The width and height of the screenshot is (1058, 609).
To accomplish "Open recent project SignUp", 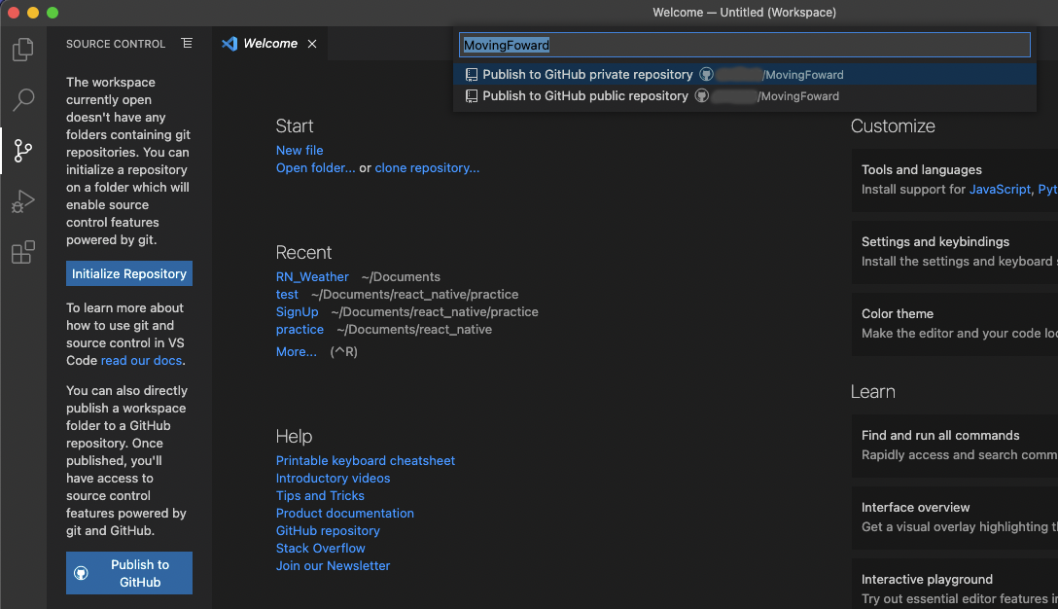I will [x=297, y=312].
